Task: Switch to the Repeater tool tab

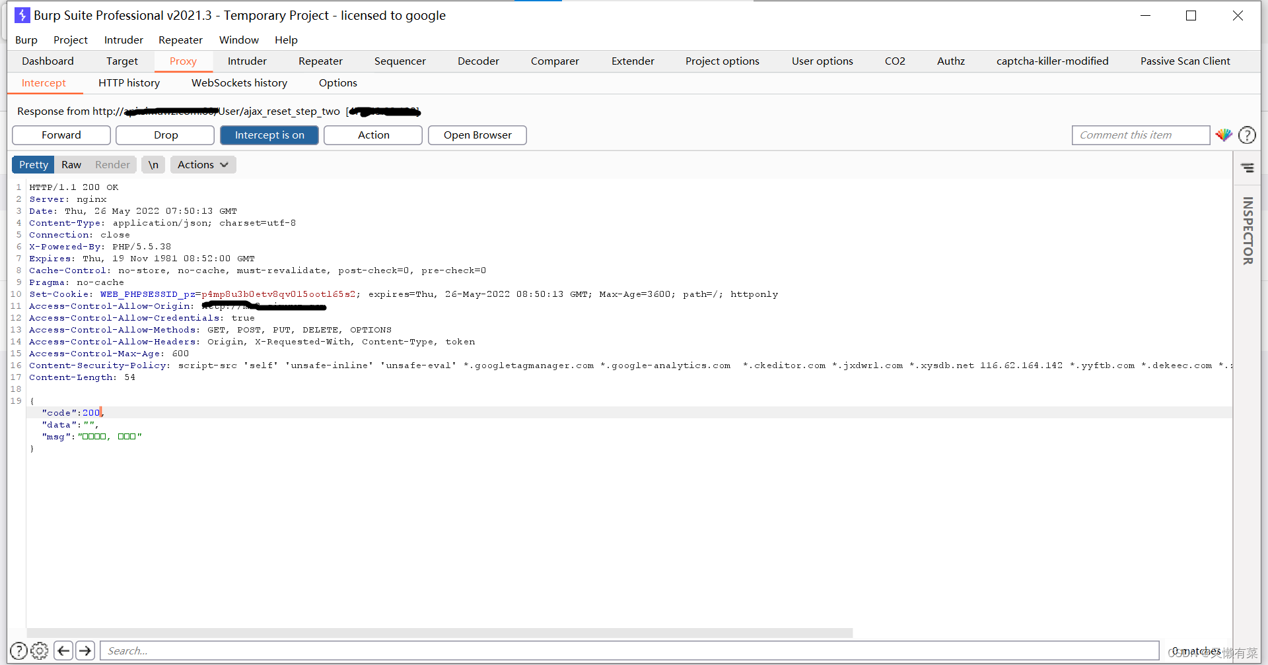Action: 320,61
